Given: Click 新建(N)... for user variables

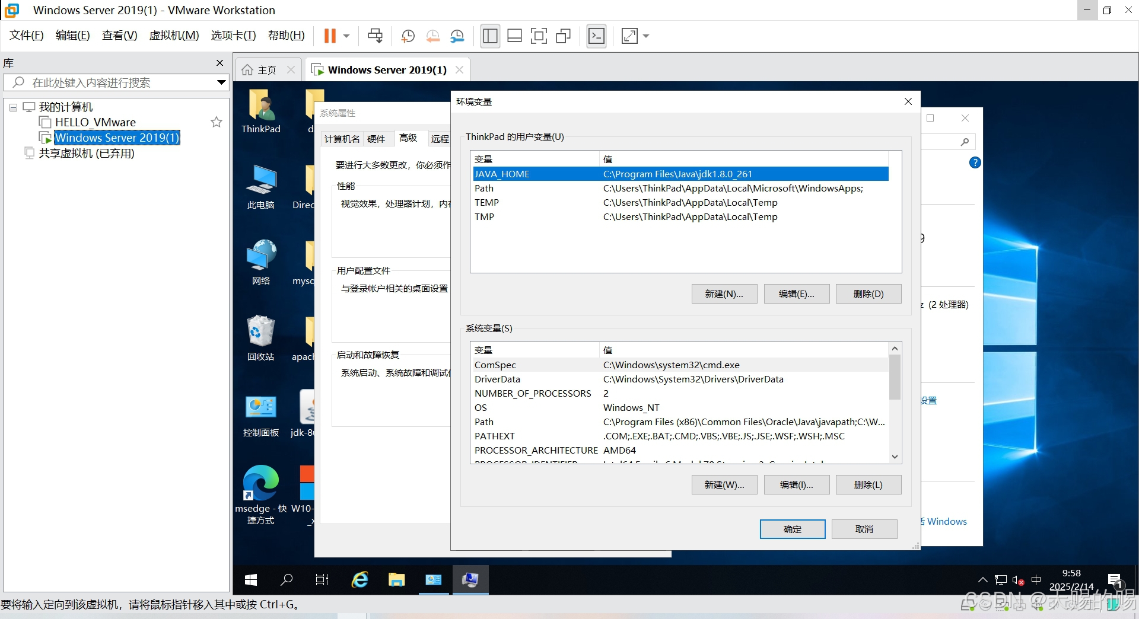Looking at the screenshot, I should [724, 293].
